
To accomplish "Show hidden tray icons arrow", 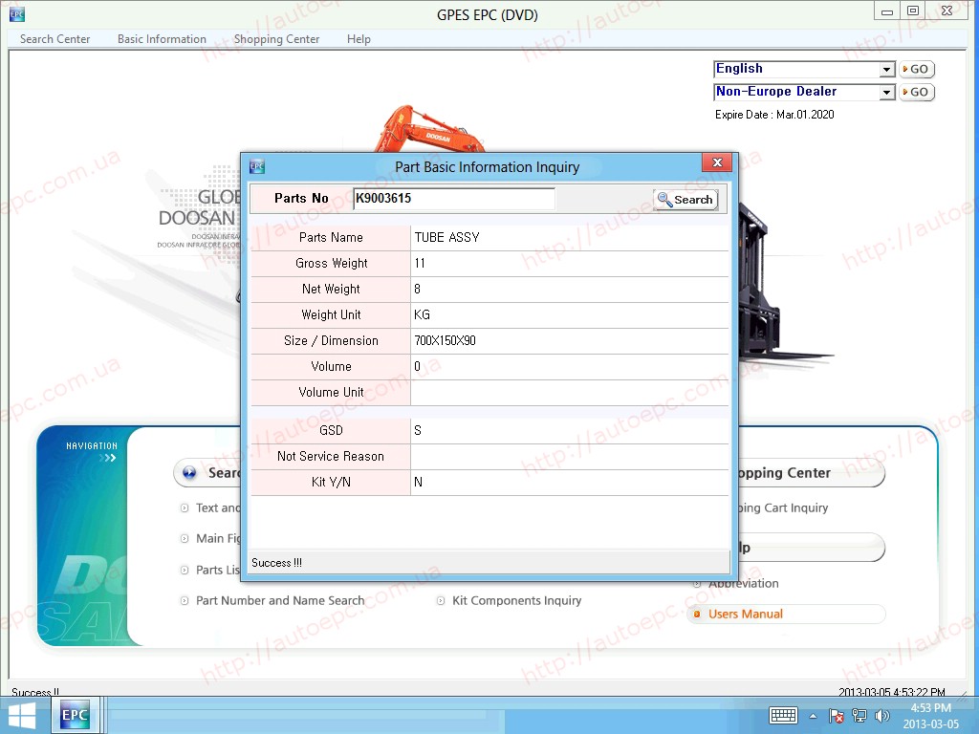I will click(x=813, y=717).
